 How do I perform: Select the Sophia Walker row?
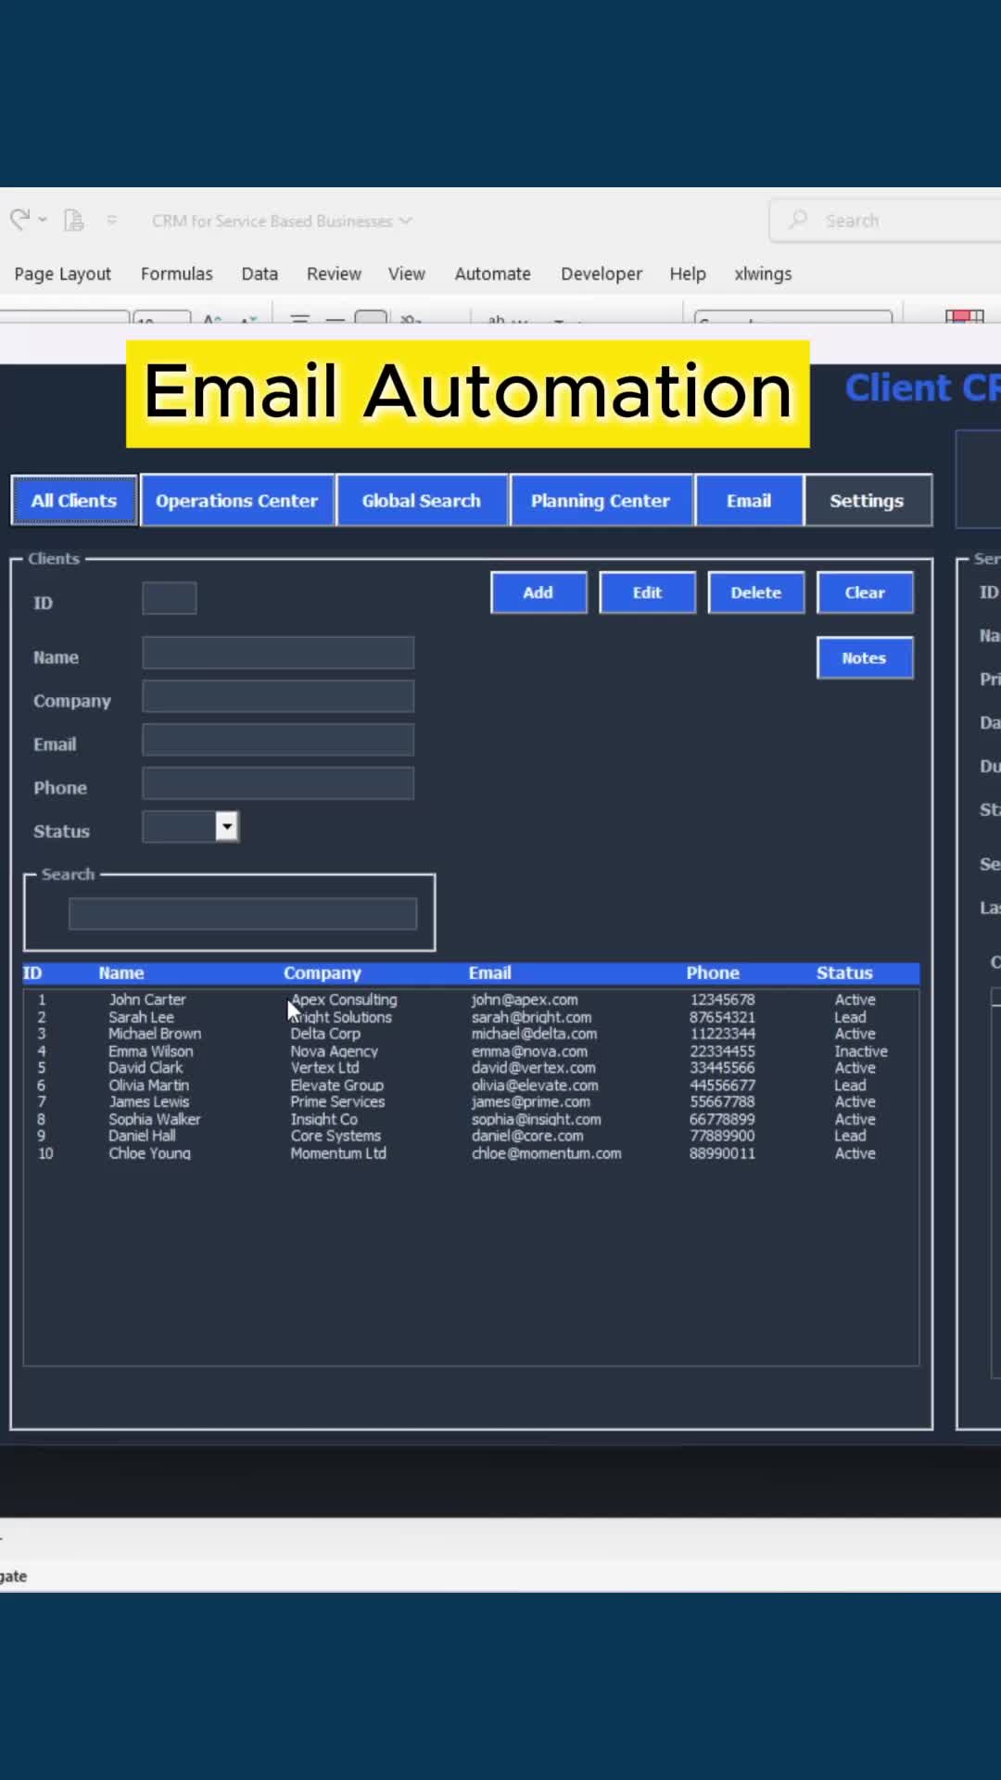click(x=471, y=1119)
